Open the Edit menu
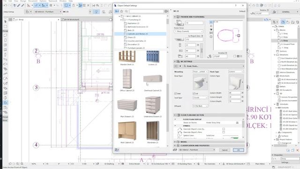This screenshot has height=169, width=300. [10, 1]
